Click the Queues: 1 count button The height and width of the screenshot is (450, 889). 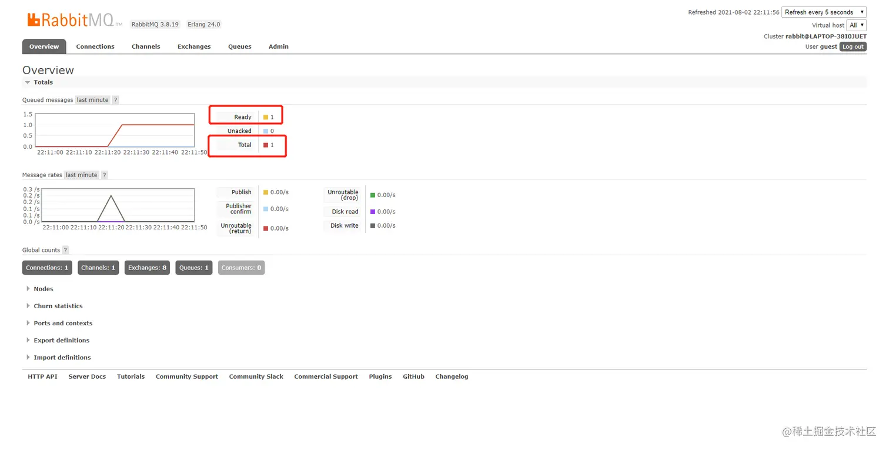click(194, 268)
